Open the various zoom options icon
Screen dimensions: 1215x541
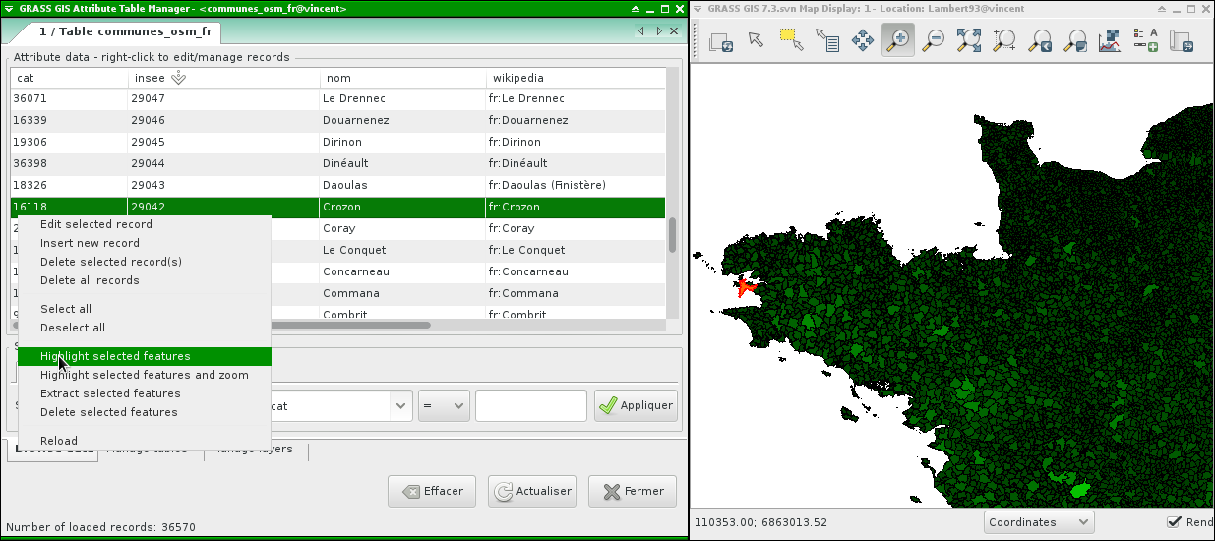coord(1075,40)
